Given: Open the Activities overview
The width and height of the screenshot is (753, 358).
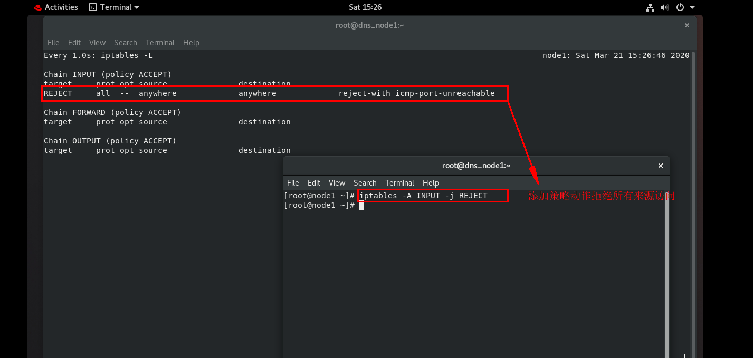Looking at the screenshot, I should point(61,7).
